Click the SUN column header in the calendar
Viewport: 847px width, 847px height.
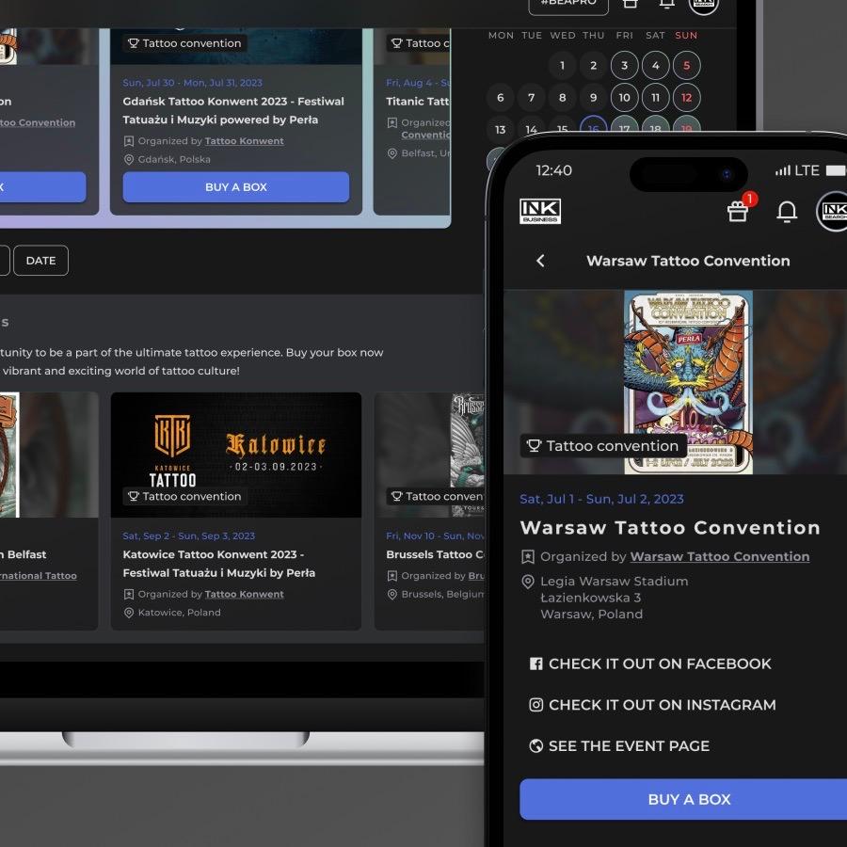tap(686, 35)
